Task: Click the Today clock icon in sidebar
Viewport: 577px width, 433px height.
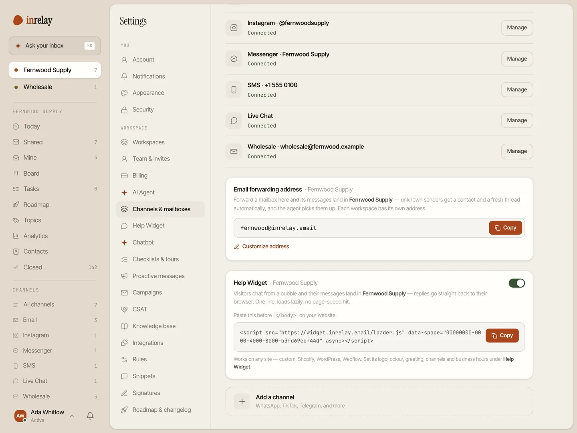Action: point(16,127)
